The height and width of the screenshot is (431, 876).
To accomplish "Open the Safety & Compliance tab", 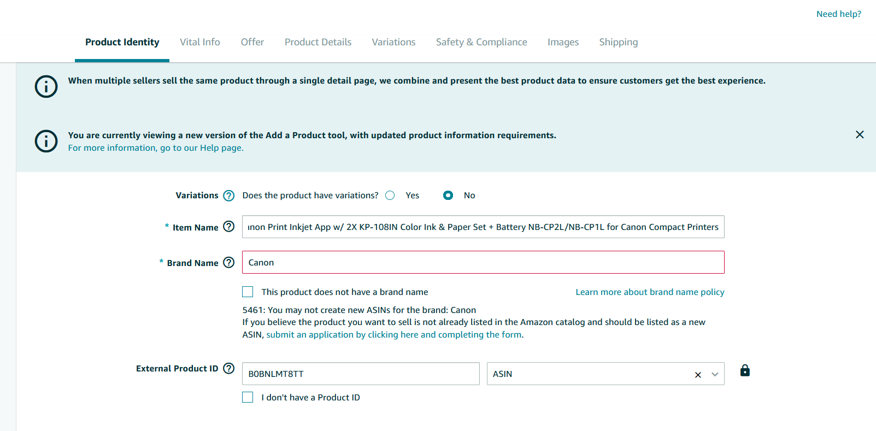I will coord(481,42).
